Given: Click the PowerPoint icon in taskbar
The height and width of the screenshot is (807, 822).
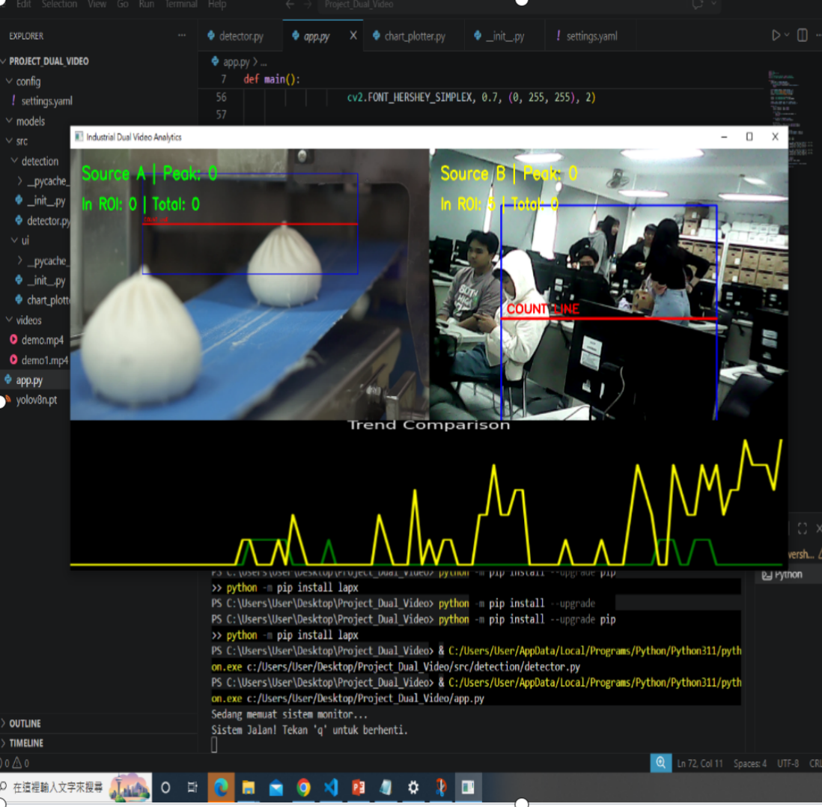Looking at the screenshot, I should point(358,788).
